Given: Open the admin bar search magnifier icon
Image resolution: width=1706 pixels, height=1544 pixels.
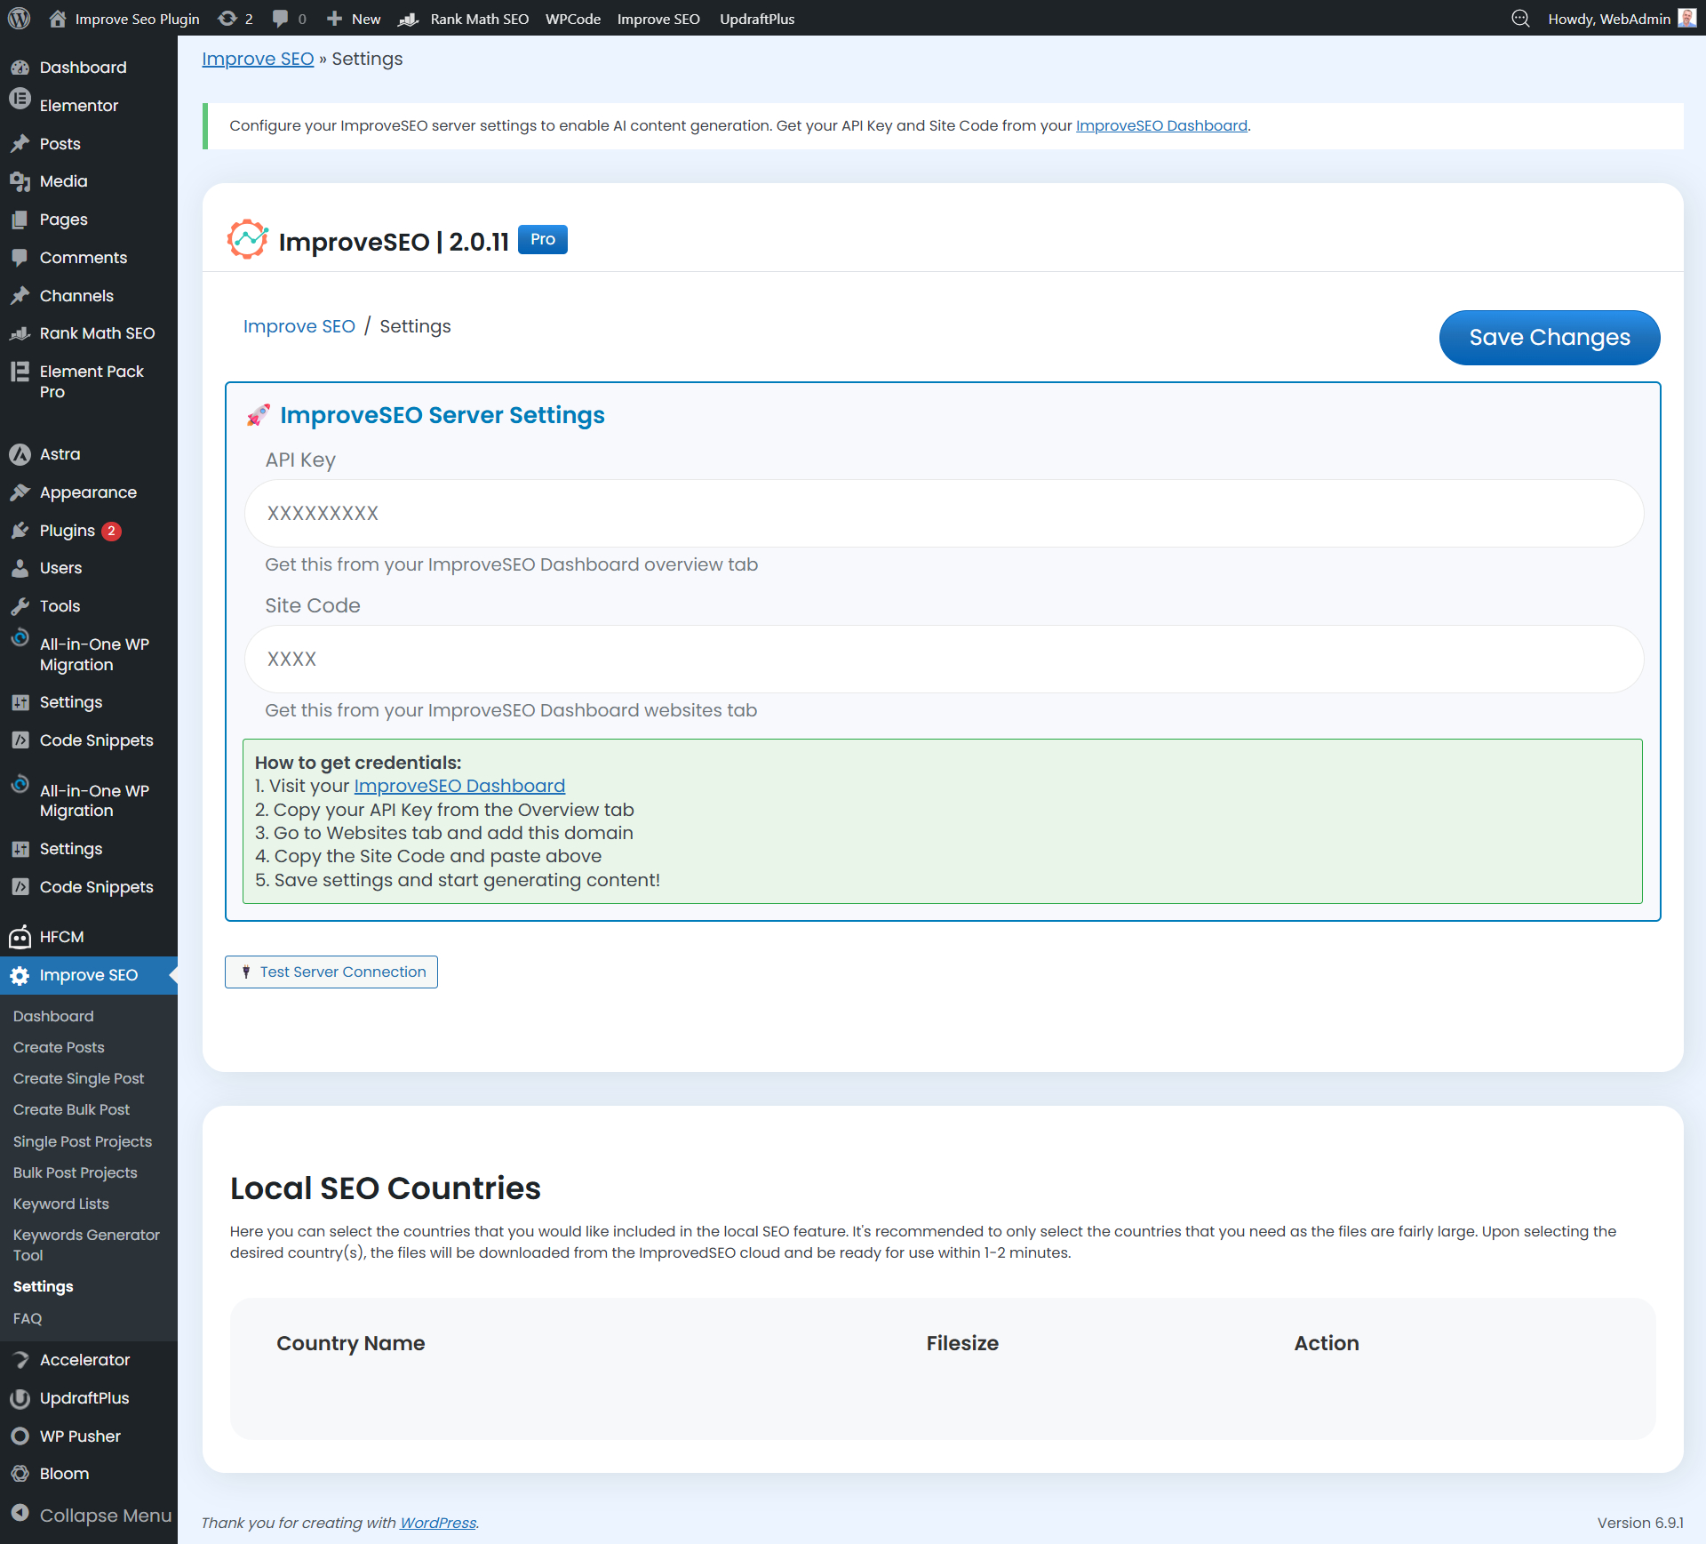Looking at the screenshot, I should pyautogui.click(x=1520, y=19).
